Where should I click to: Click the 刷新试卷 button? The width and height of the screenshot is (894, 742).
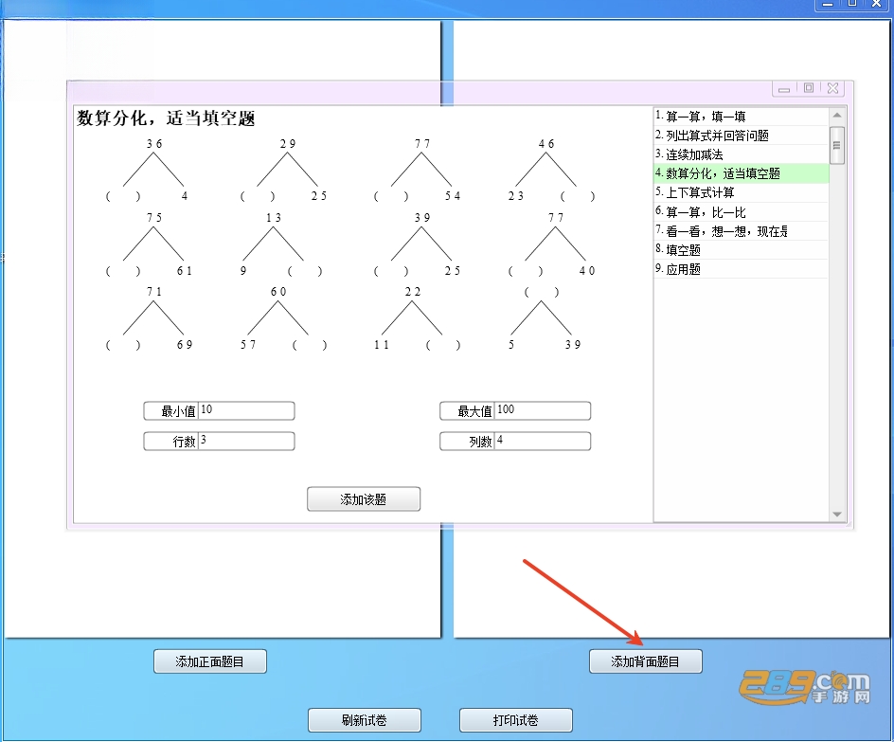365,720
